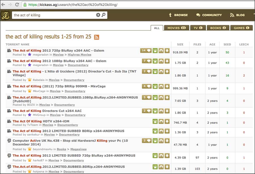
Task: Open the BLOG link
Action: [237, 15]
